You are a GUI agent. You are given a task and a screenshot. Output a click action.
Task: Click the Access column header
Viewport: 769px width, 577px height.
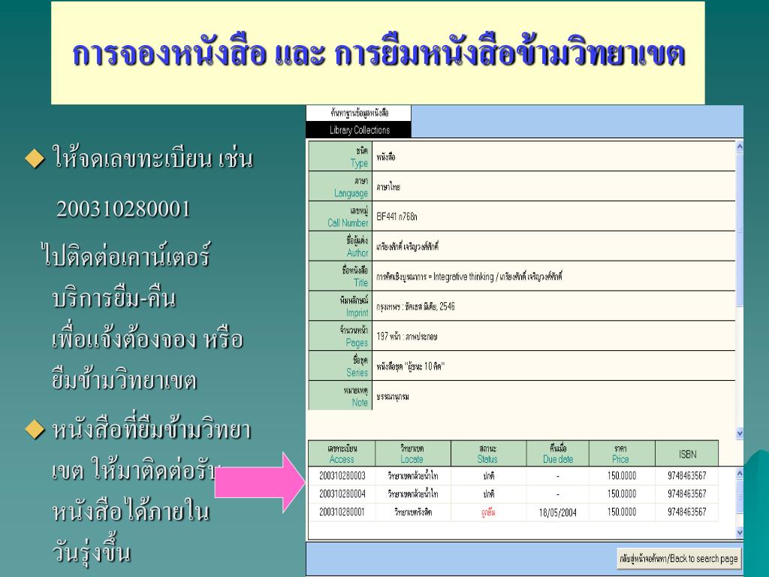tap(342, 454)
